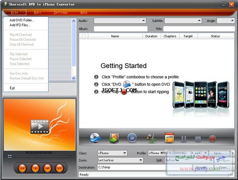Click the Target column header
The image size is (238, 180).
pos(188,36)
